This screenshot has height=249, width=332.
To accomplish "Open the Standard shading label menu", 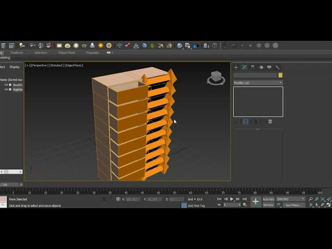I will (x=56, y=66).
